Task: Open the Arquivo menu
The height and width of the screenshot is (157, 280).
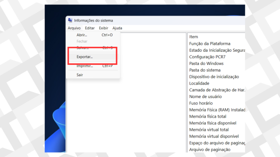Action: pyautogui.click(x=74, y=28)
